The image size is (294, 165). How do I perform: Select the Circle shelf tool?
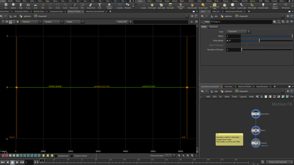pos(57,6)
